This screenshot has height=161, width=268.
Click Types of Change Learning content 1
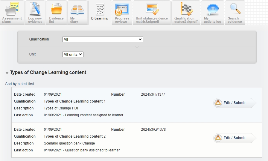(x=74, y=101)
